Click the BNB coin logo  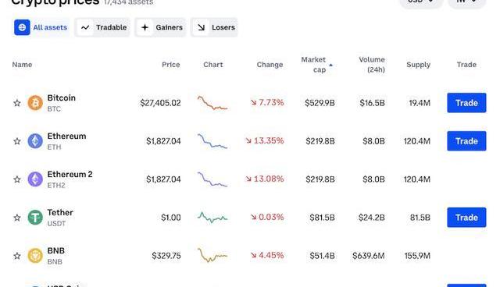point(35,256)
